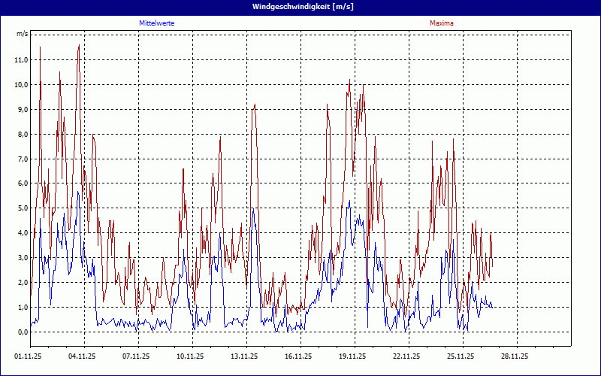The width and height of the screenshot is (601, 376).
Task: Pick the 16.11.25 date marker
Action: click(299, 356)
